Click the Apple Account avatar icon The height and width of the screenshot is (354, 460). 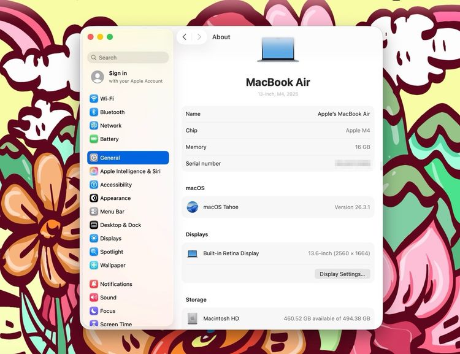98,77
